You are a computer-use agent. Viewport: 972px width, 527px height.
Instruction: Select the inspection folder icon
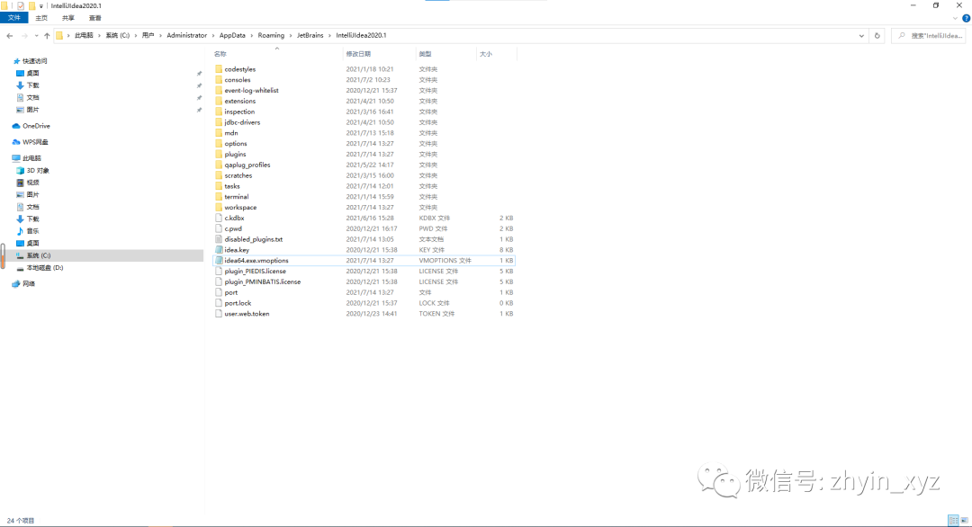tap(218, 112)
